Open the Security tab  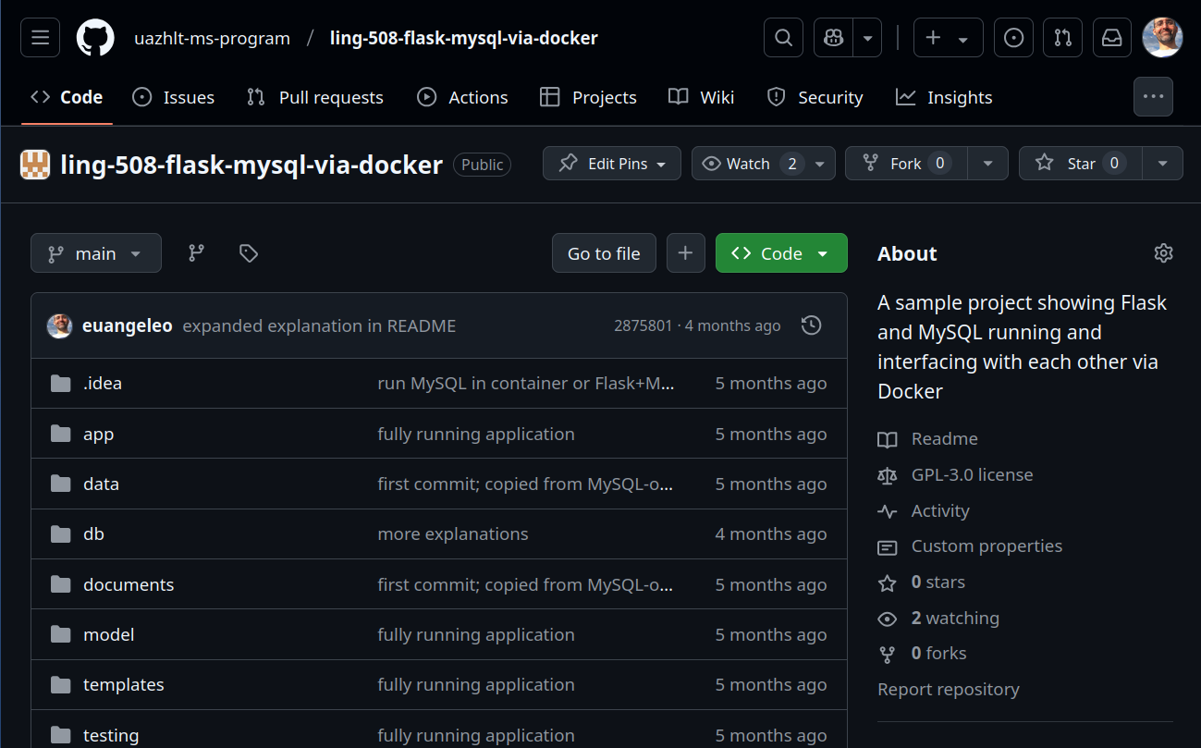[815, 97]
